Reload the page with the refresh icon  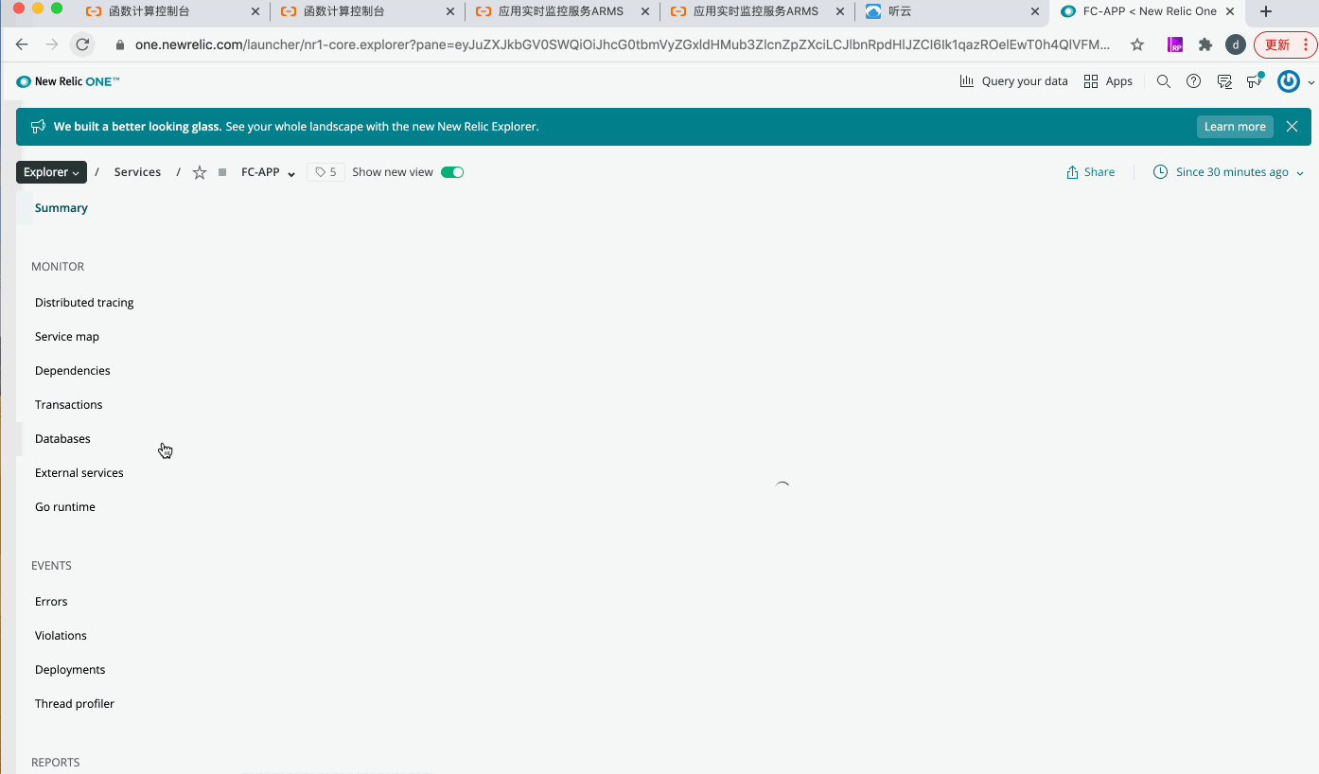tap(82, 44)
